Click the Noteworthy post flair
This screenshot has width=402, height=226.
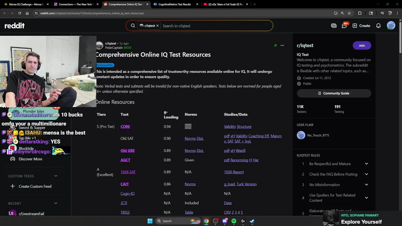pyautogui.click(x=105, y=65)
